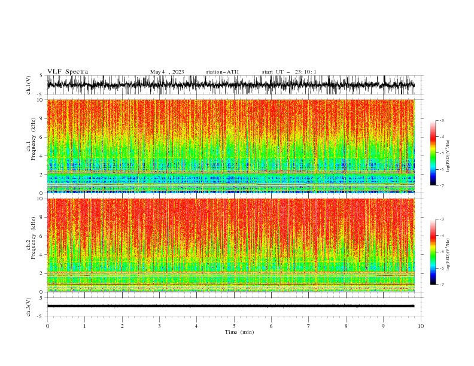The height and width of the screenshot is (366, 474).
Task: Click the "10" tick on the time axis
Action: click(x=421, y=326)
